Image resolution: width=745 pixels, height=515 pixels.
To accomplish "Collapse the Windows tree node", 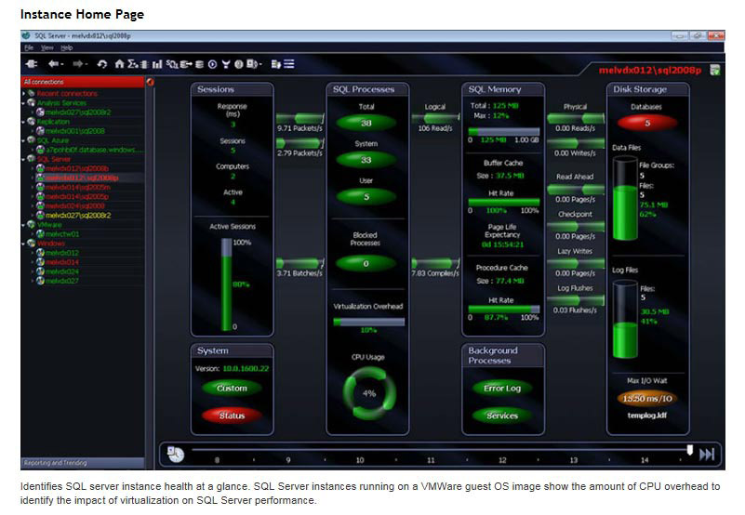I will (x=24, y=244).
